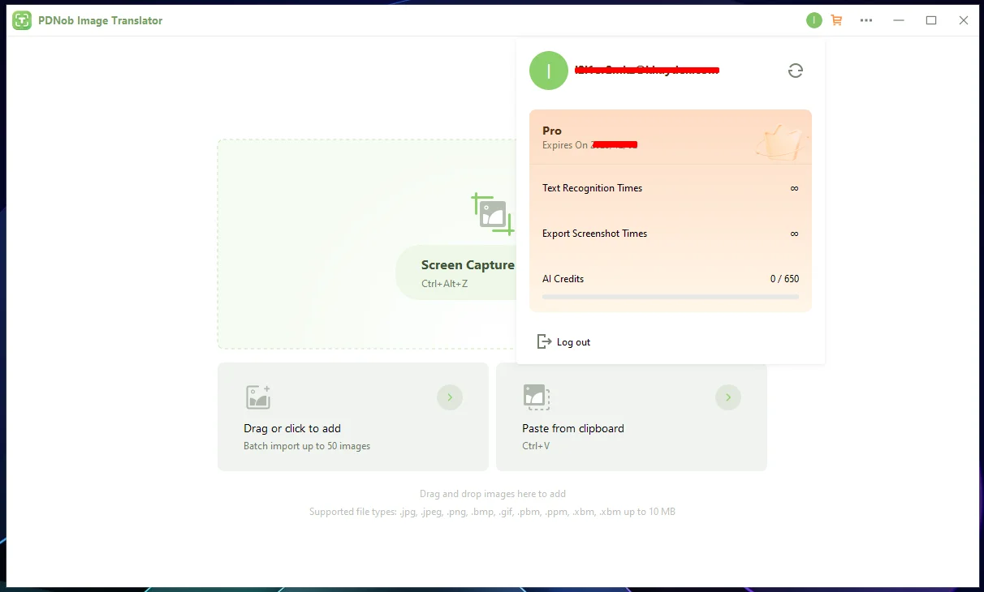Minimize the PDNob window

[899, 20]
